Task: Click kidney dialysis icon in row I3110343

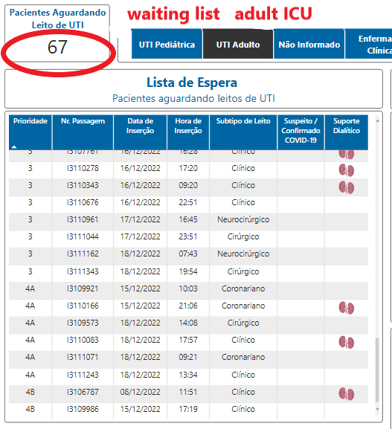Action: point(347,187)
